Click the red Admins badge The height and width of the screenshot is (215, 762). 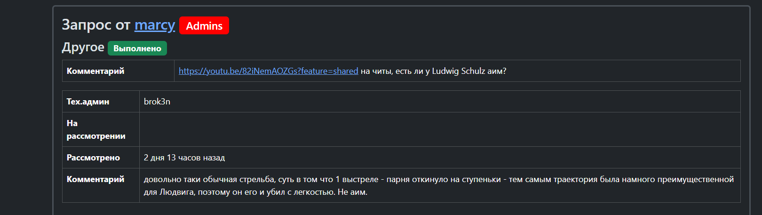click(204, 26)
